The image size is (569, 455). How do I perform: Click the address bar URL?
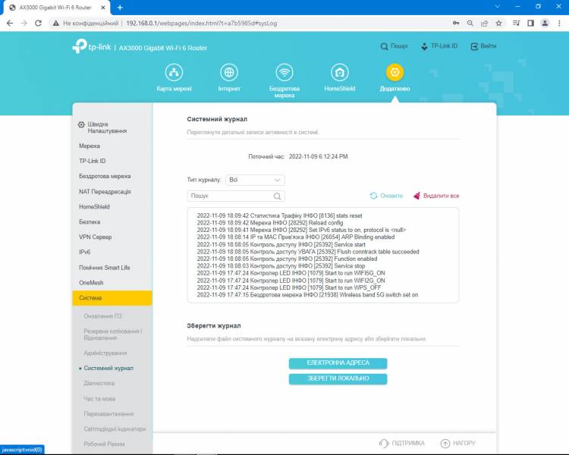pos(201,24)
